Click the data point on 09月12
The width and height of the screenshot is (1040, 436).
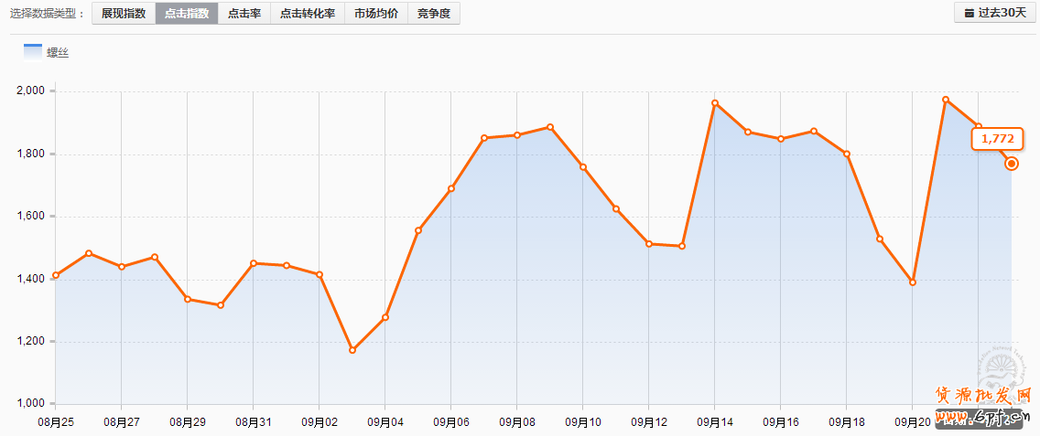(x=649, y=244)
